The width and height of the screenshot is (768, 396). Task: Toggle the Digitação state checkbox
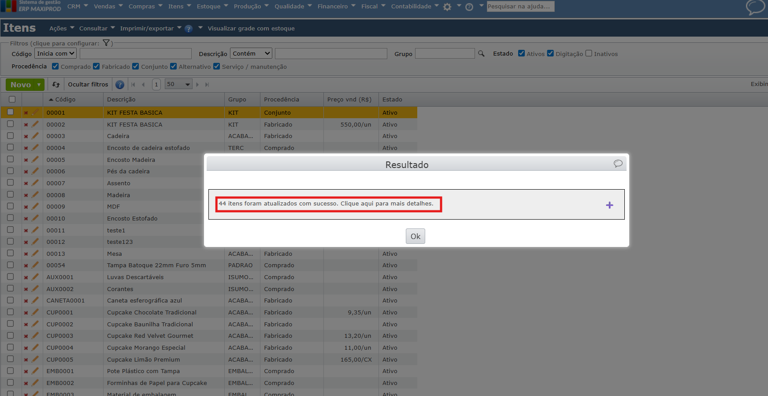550,53
